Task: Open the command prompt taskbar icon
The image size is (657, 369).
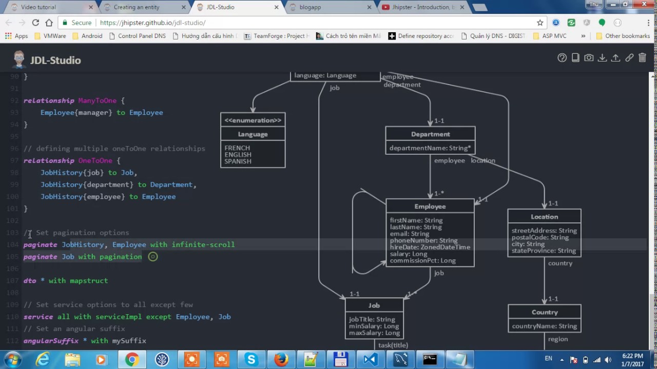Action: point(430,360)
